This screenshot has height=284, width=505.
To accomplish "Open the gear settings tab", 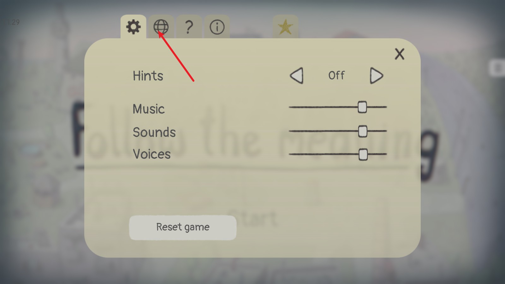I will (133, 27).
